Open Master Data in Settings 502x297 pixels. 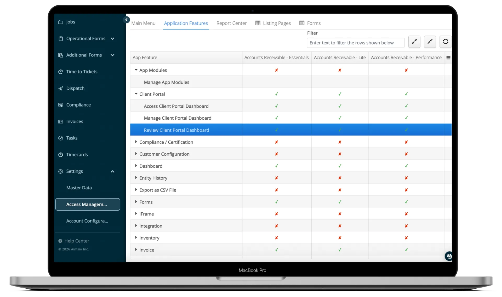pyautogui.click(x=79, y=188)
